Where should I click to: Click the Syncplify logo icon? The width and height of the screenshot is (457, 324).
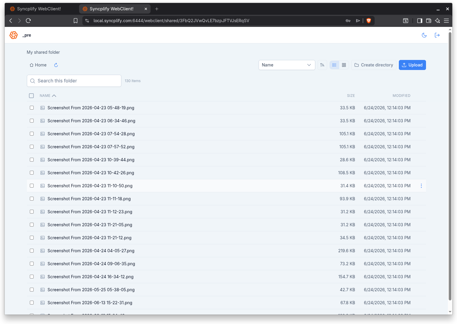[x=14, y=35]
